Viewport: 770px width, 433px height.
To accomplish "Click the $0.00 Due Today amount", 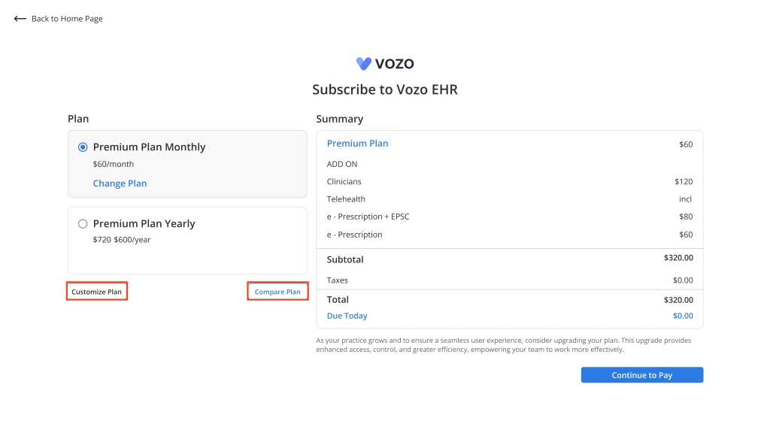I will [x=683, y=316].
